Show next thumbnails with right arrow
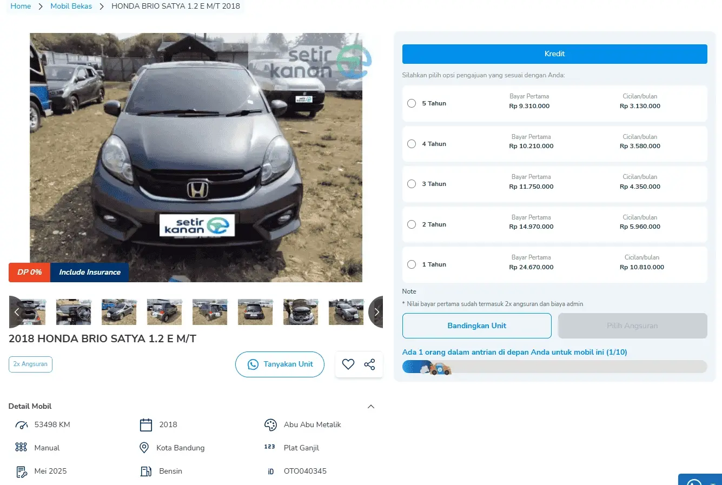Screen dimensions: 722x485 376,312
